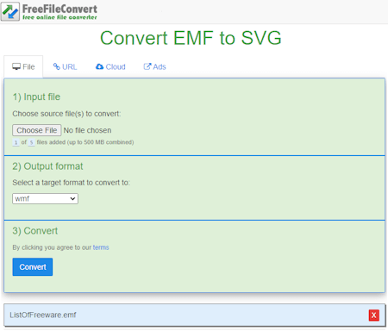Click the chain link icon on URL tab
The image size is (388, 331).
click(x=57, y=66)
